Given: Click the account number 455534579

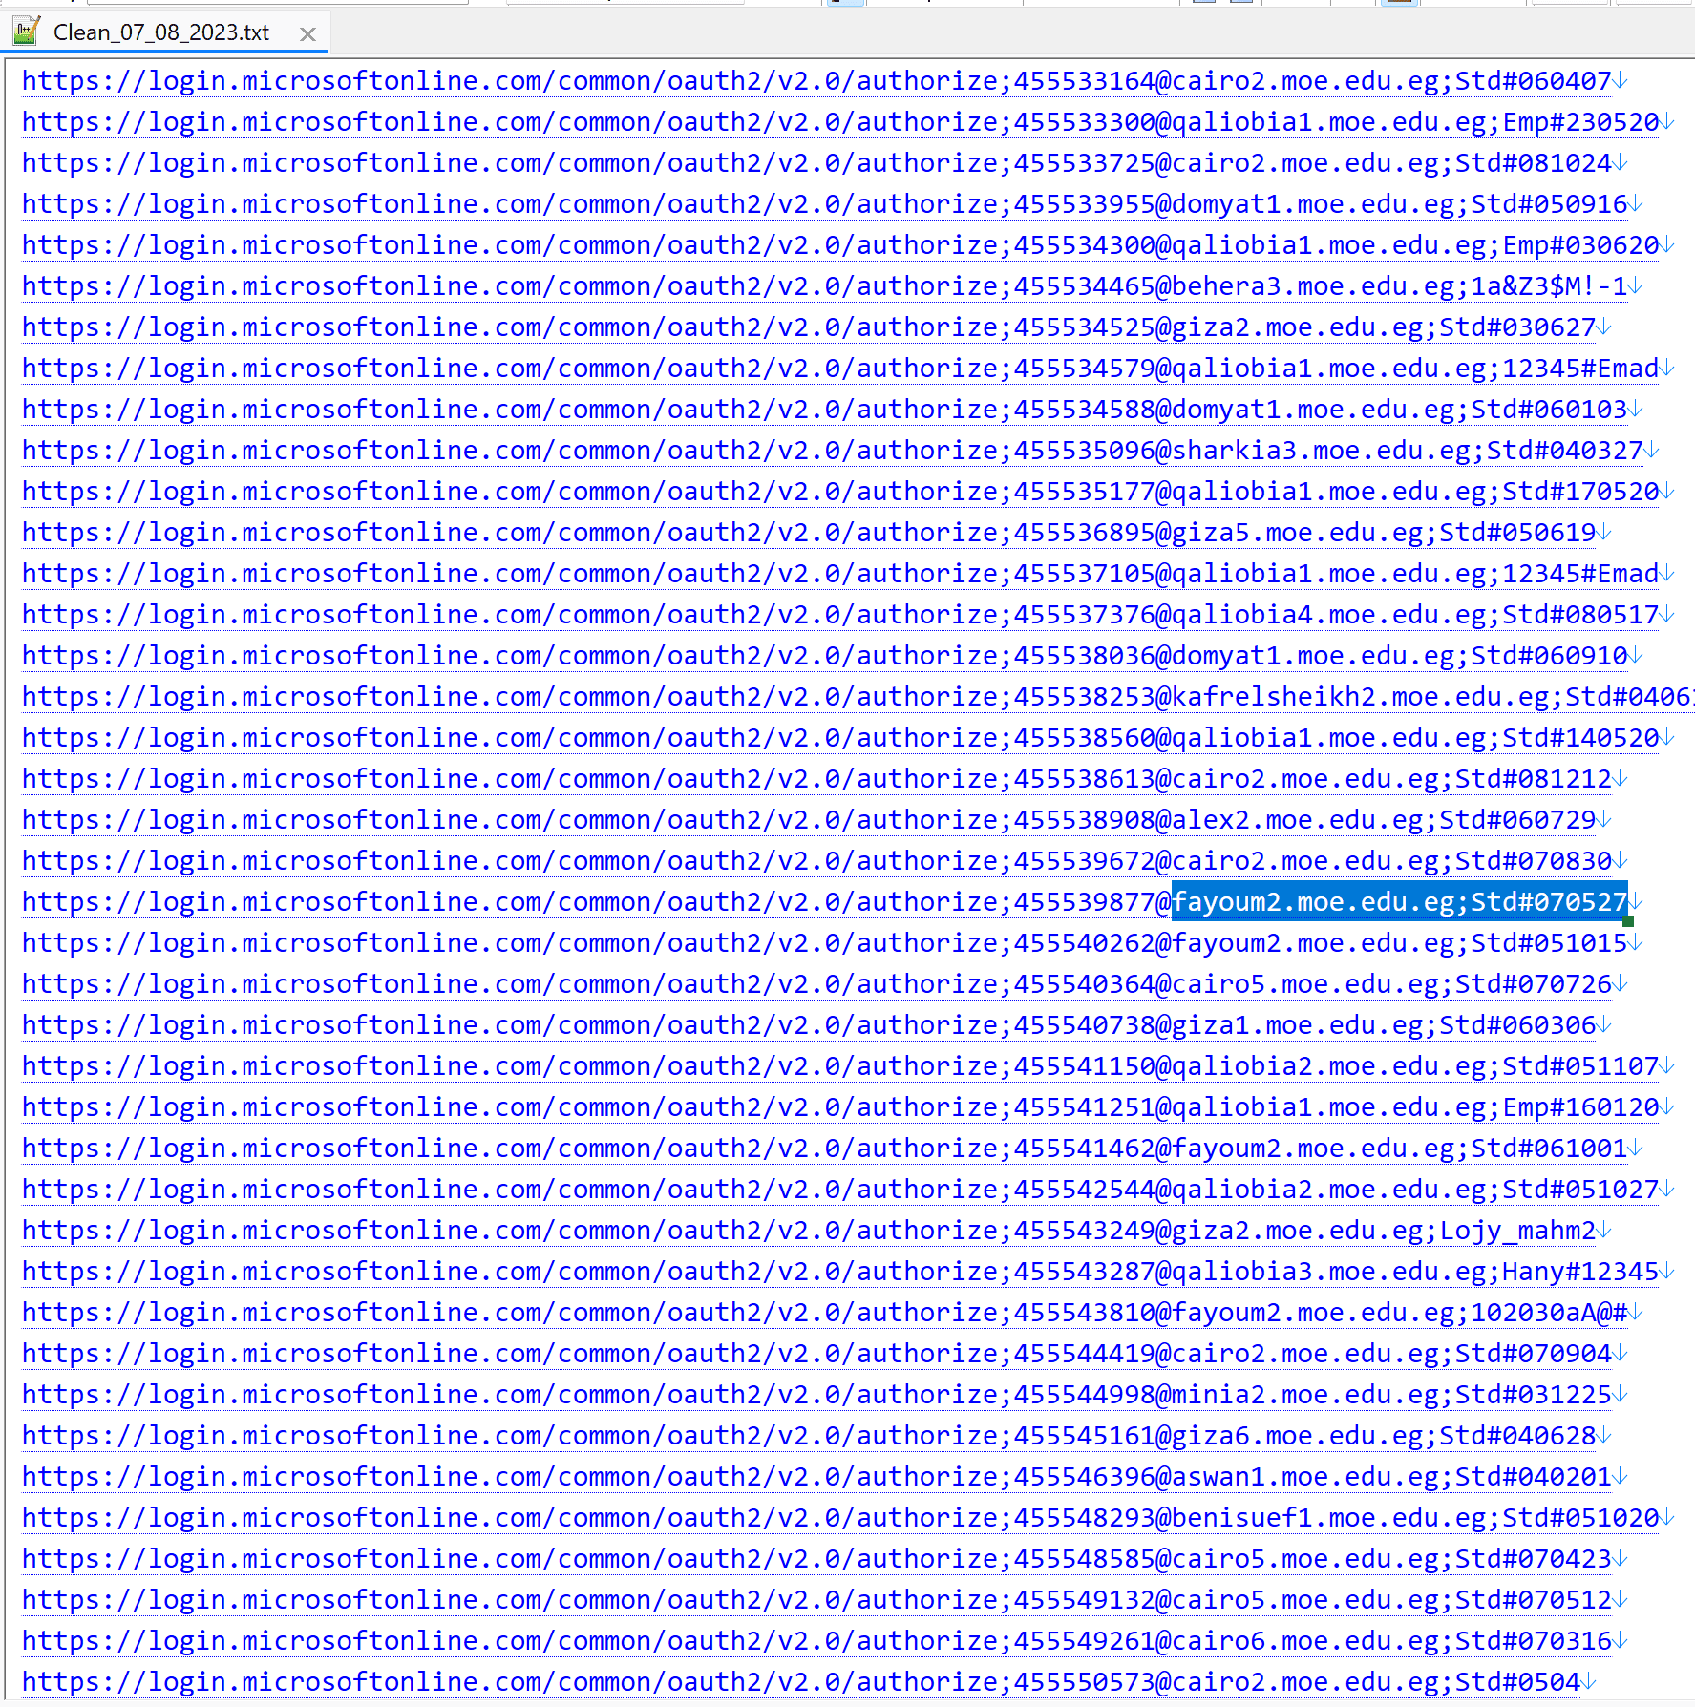Looking at the screenshot, I should pyautogui.click(x=1085, y=369).
